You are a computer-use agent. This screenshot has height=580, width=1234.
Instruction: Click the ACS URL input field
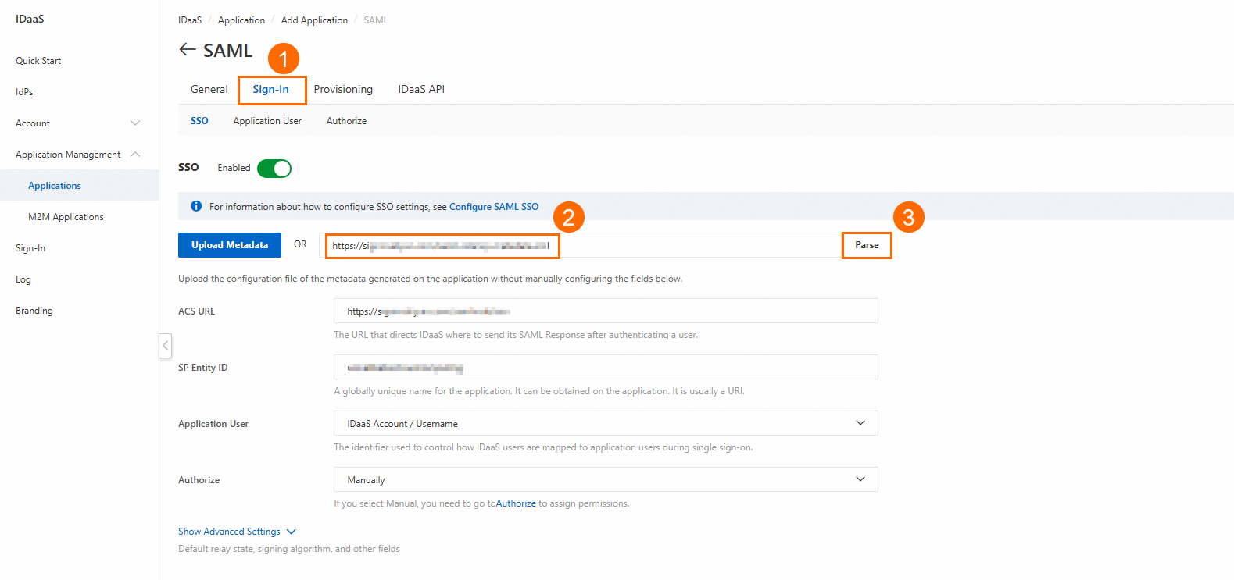coord(606,311)
